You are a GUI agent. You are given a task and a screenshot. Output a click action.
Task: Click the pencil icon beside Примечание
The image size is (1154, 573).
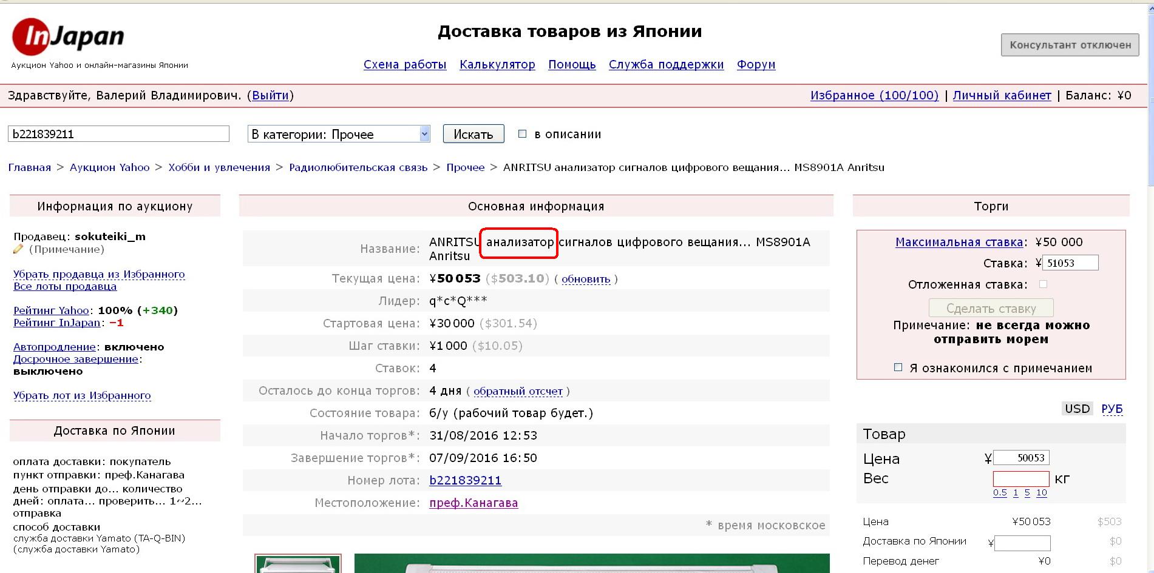(x=18, y=249)
